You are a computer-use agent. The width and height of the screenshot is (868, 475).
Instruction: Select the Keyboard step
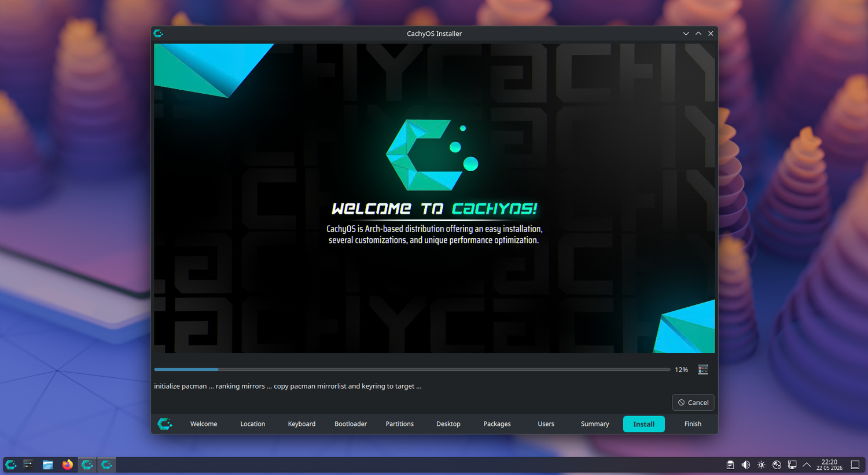click(x=301, y=424)
